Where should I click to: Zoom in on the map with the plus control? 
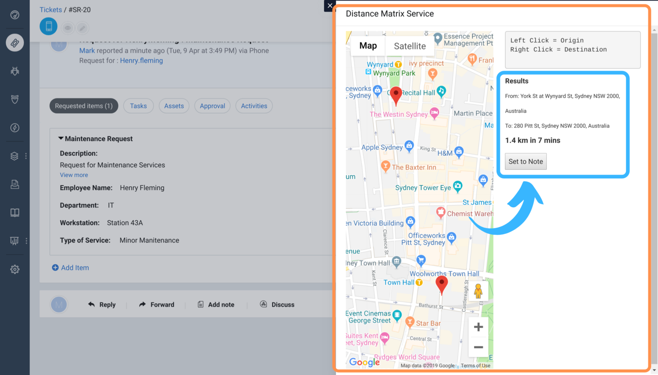click(478, 326)
